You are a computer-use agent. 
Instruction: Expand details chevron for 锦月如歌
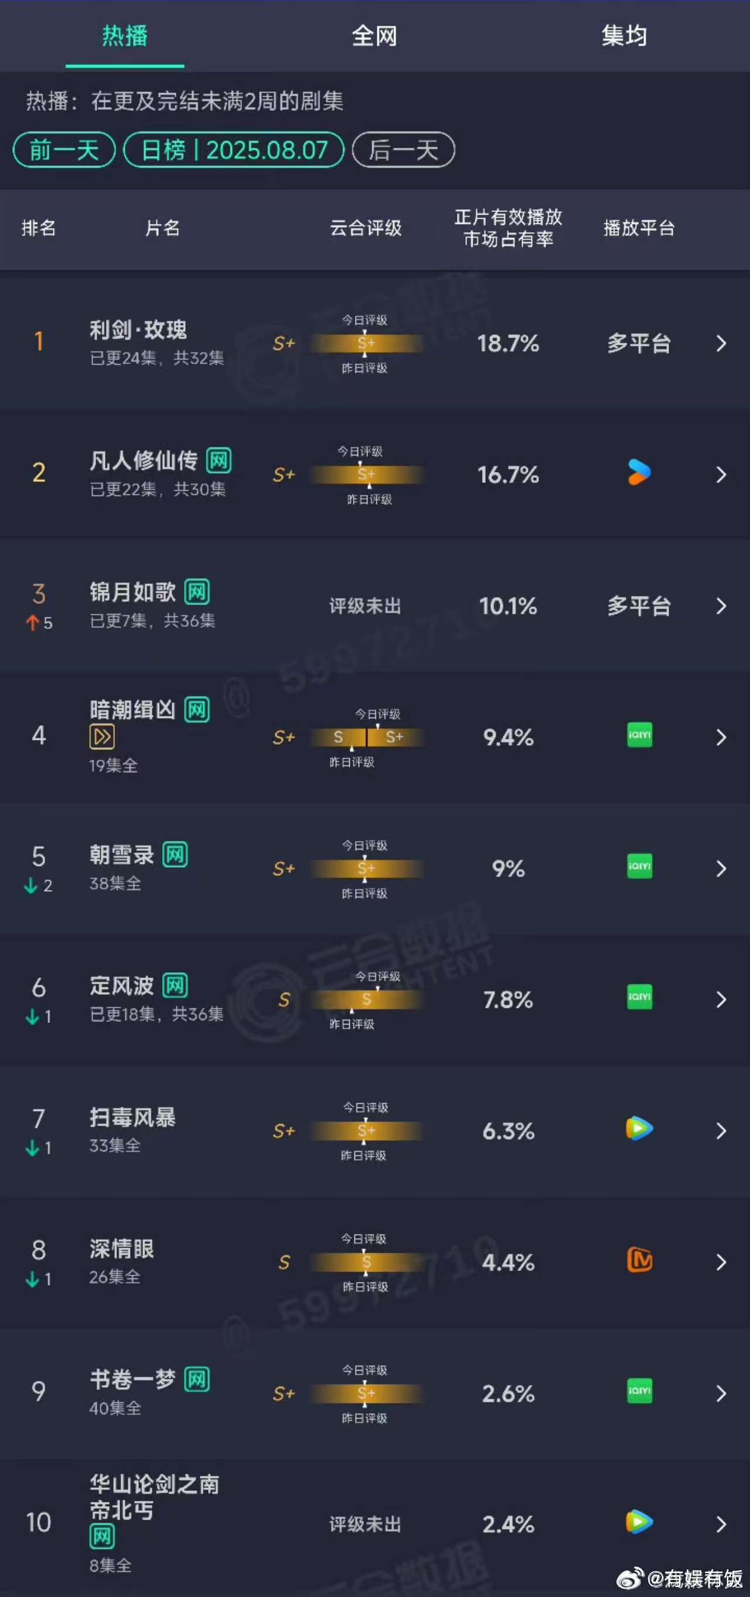pyautogui.click(x=721, y=606)
